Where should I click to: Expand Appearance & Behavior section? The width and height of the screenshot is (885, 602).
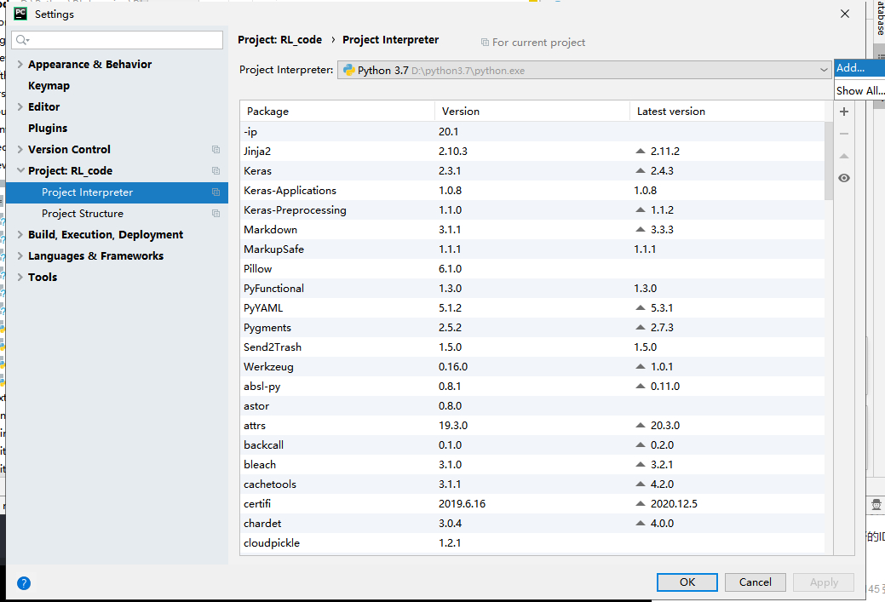tap(20, 65)
